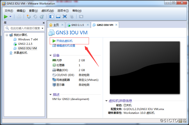Viewport: 189px width, 125px height.
Task: Click the Unity mode toolbar icon
Action: click(71, 16)
